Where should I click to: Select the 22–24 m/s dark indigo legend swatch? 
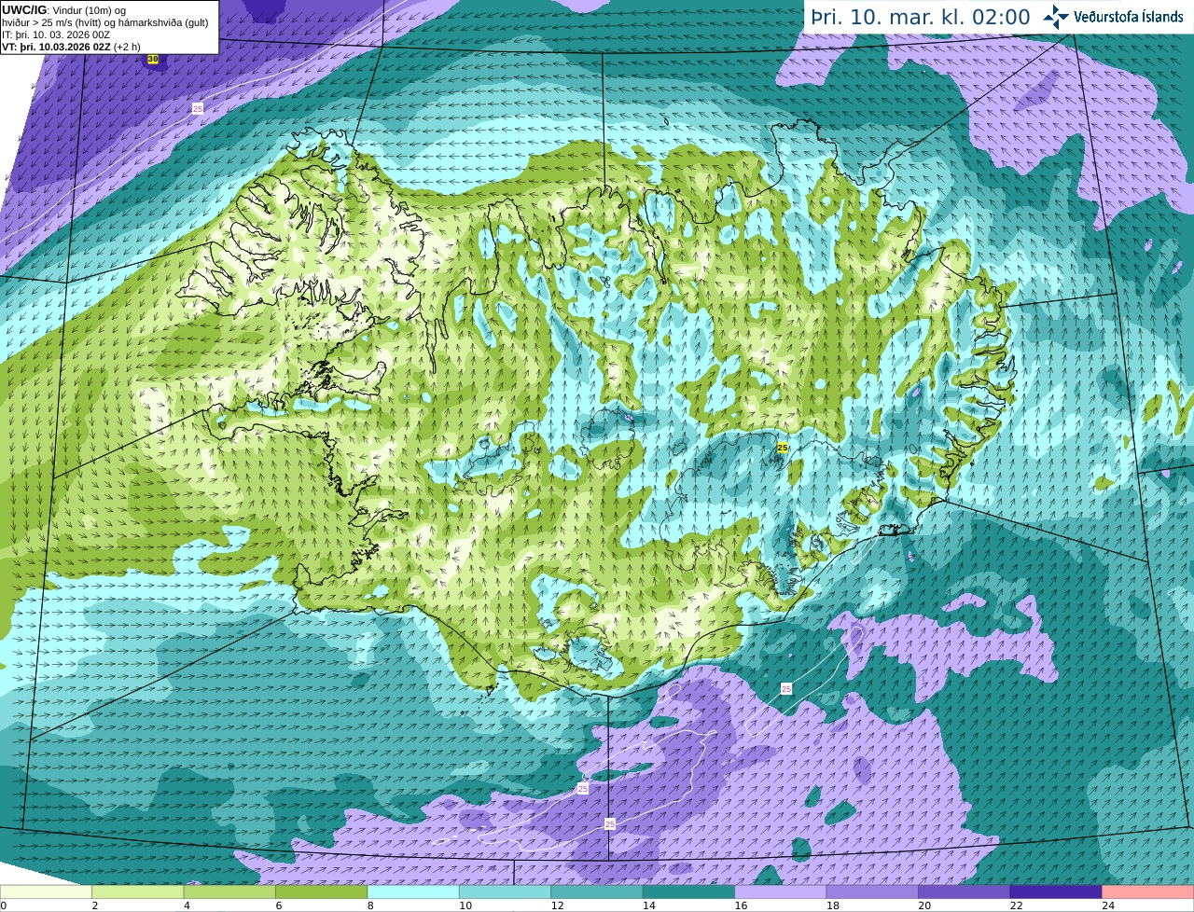click(x=1056, y=891)
